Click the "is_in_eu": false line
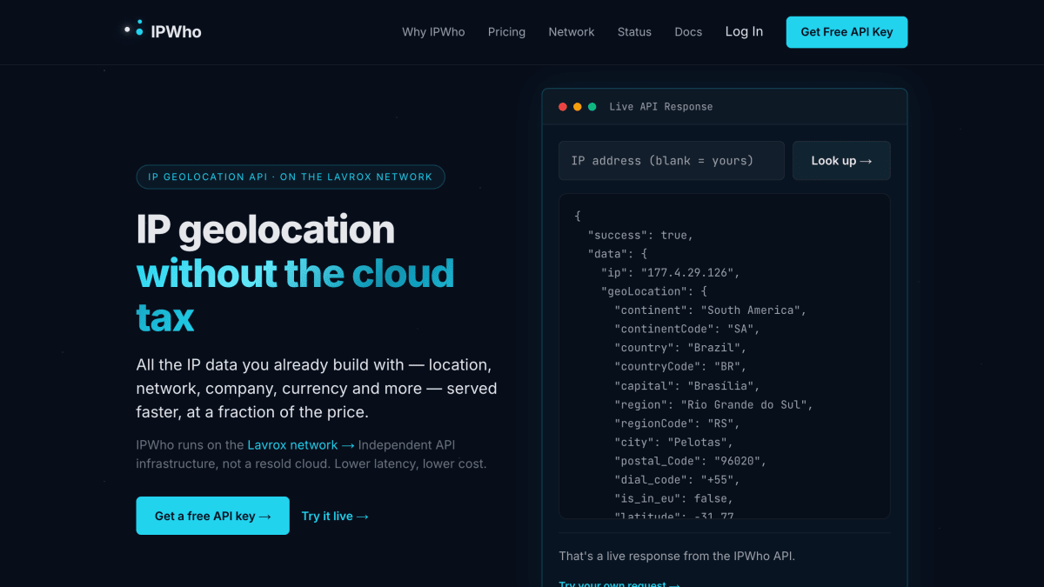Screen dimensions: 1044x587 point(674,498)
